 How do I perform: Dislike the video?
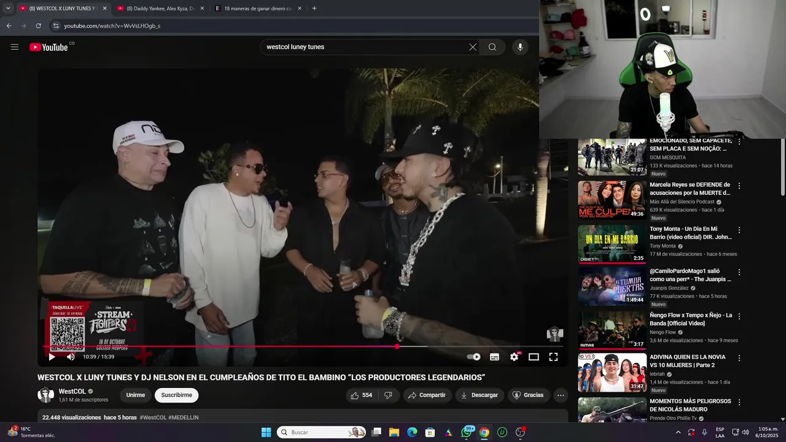[x=388, y=395]
